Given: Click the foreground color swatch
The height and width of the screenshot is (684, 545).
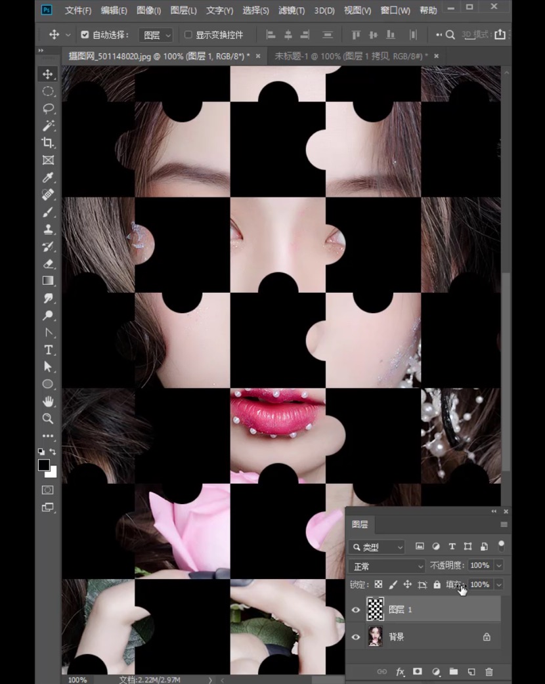Looking at the screenshot, I should point(44,465).
